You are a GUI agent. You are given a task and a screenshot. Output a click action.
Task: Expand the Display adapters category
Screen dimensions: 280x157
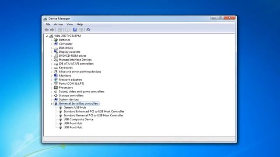pos(52,52)
